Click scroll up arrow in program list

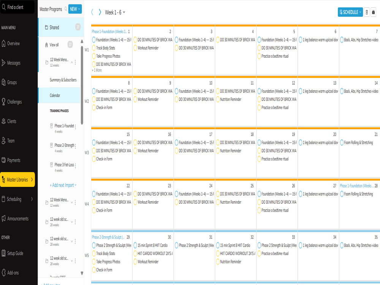82,41
